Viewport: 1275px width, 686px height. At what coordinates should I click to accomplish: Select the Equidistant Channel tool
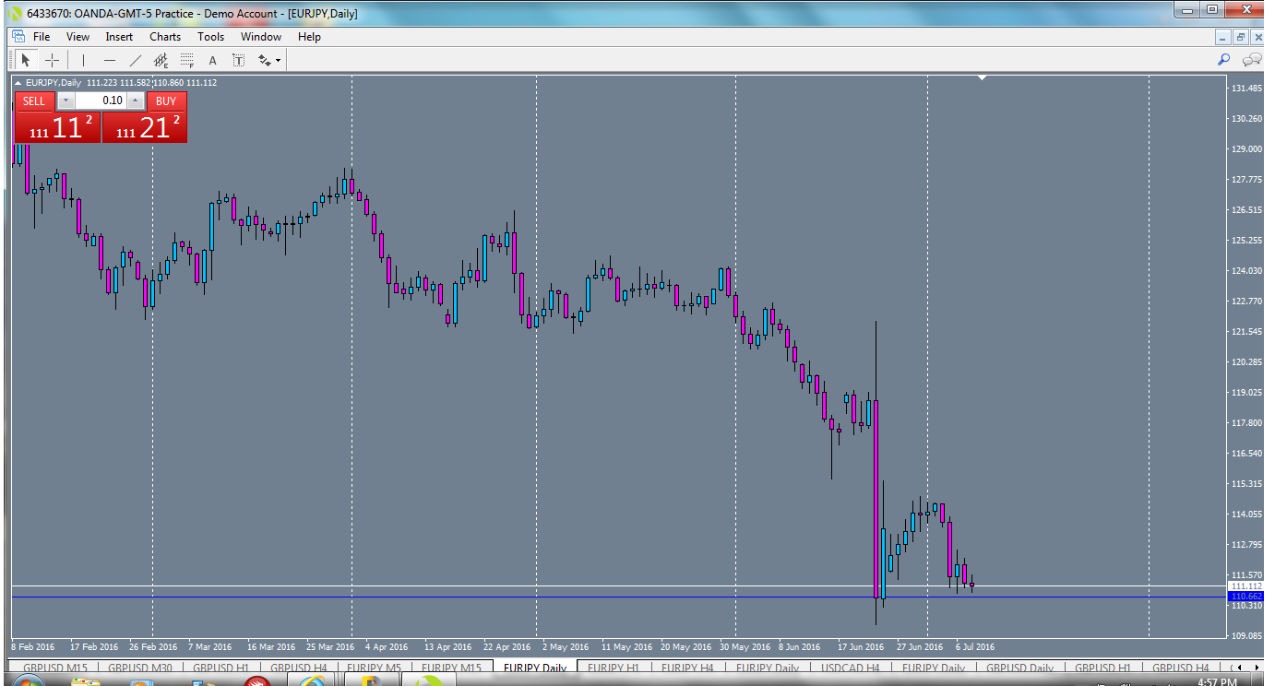click(x=161, y=60)
